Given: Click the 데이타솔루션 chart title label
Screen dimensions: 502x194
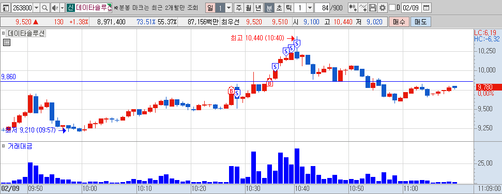Looking at the screenshot, I should 26,33.
